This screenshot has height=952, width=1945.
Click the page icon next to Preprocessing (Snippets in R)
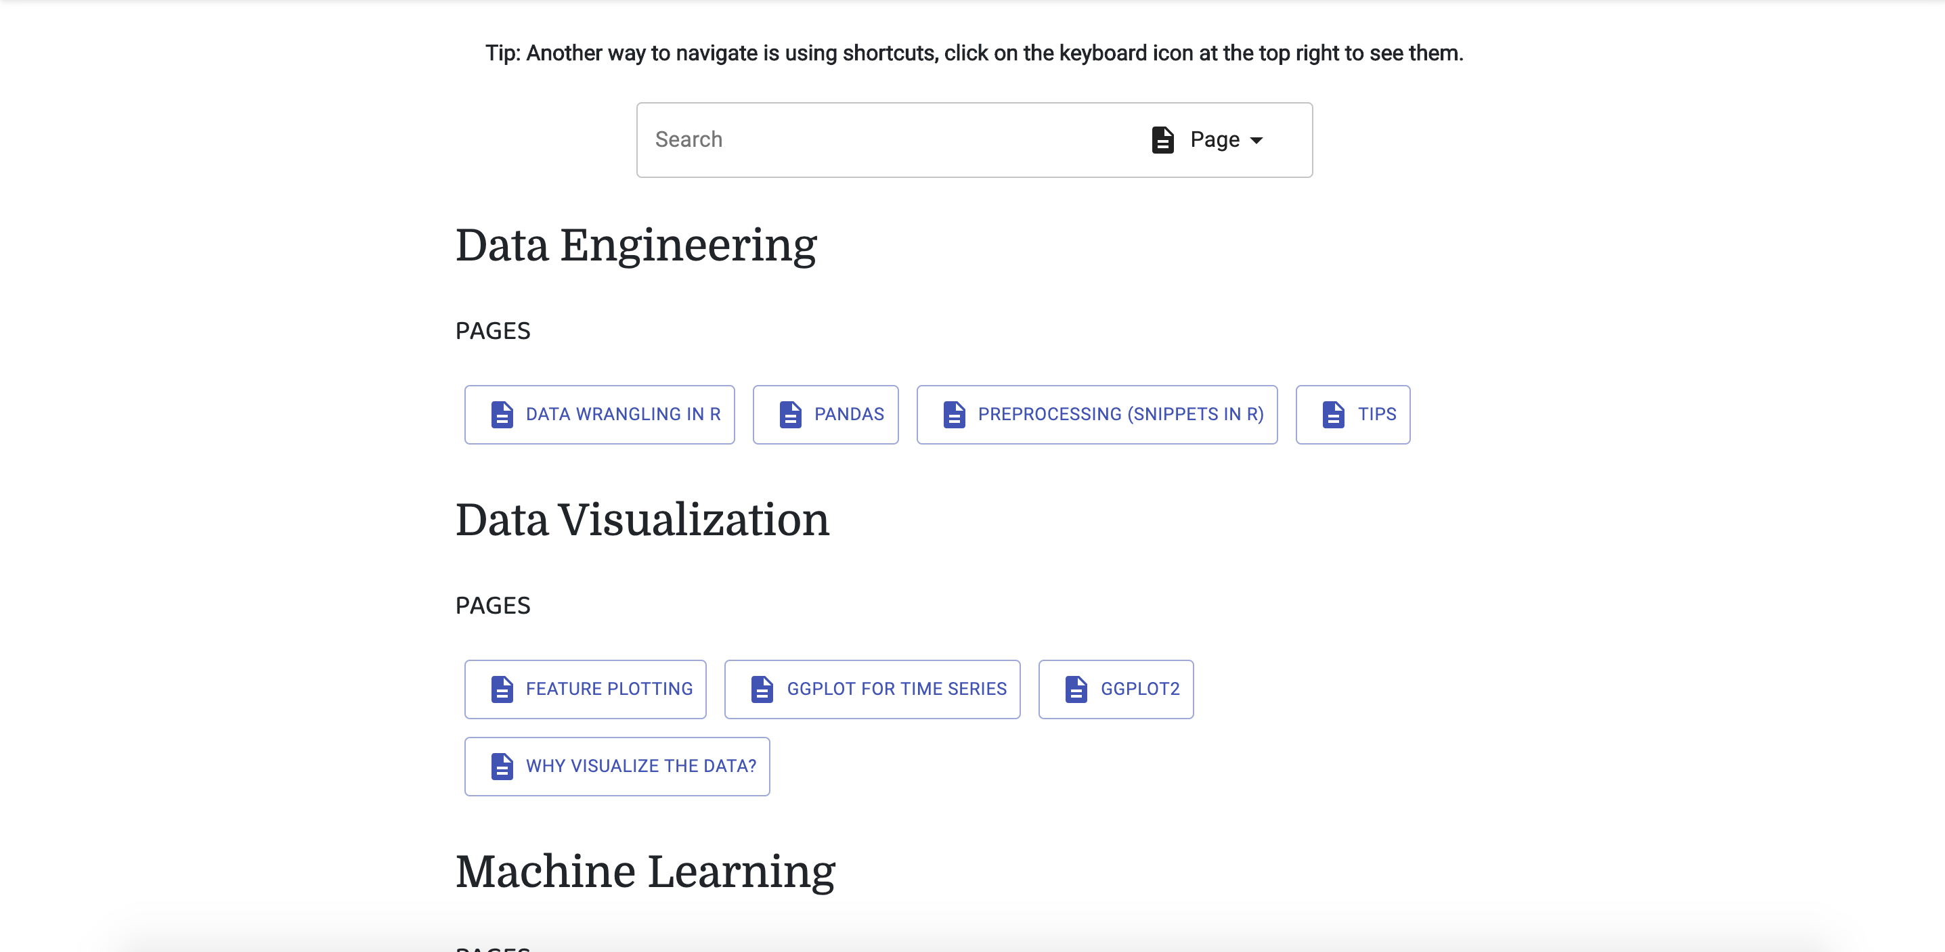[955, 415]
